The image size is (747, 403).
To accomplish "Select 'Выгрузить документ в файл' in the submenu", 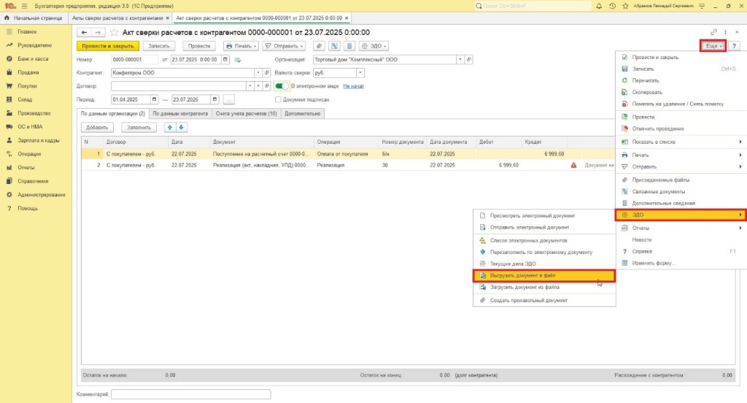I will coord(543,276).
